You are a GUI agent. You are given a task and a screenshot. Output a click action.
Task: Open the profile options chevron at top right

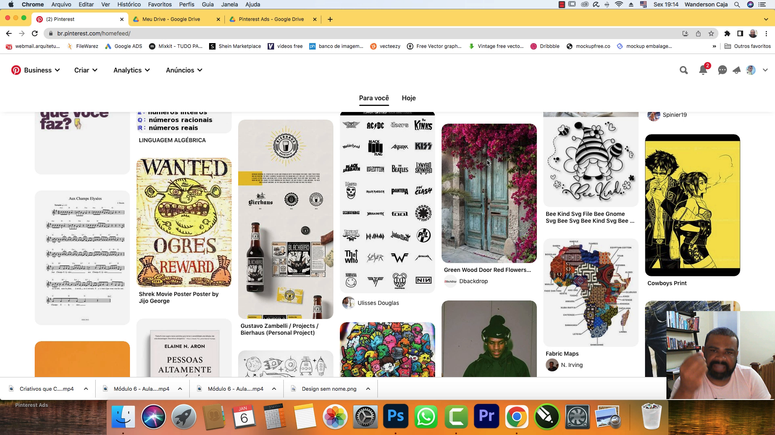[765, 70]
